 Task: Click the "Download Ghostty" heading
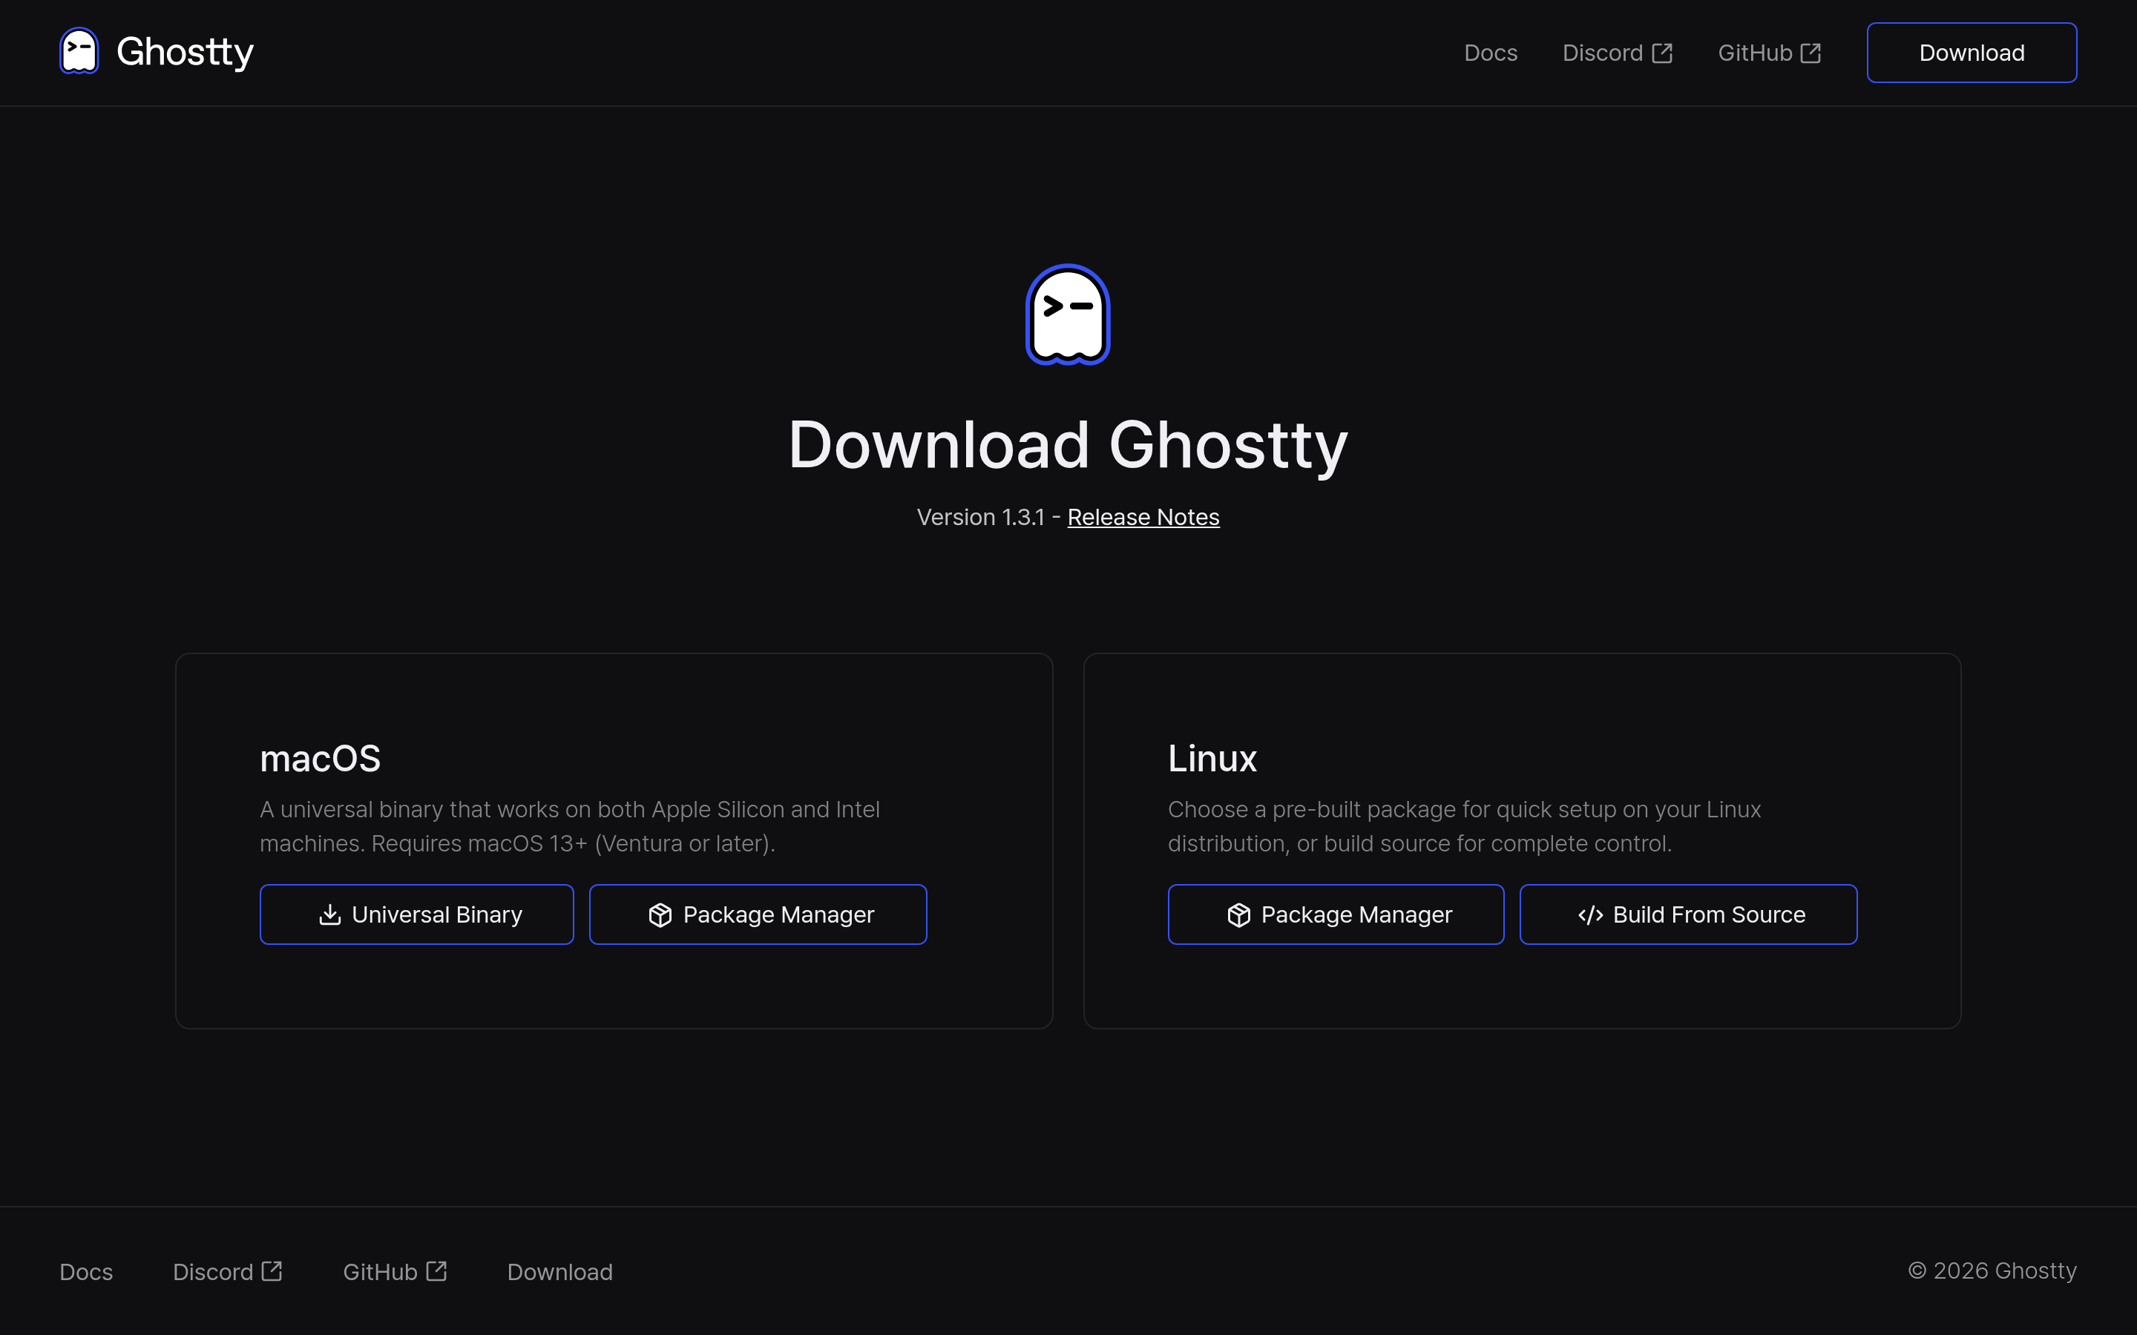coord(1068,445)
